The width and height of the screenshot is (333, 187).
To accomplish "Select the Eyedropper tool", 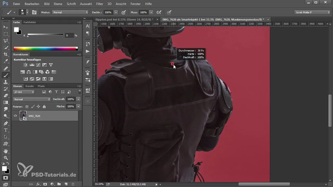I will click(6, 61).
